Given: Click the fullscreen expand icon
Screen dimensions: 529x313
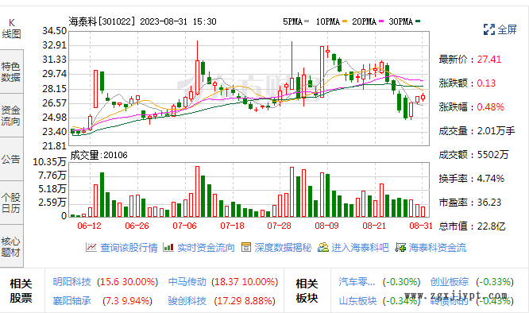Looking at the screenshot, I should [x=488, y=29].
